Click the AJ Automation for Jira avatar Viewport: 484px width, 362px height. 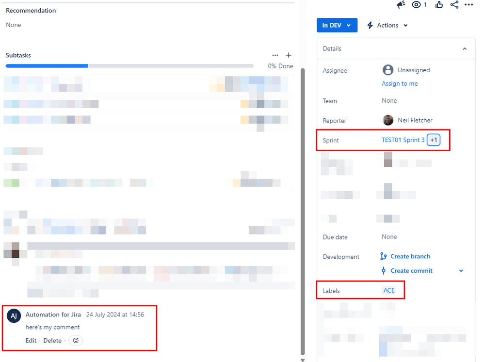click(x=14, y=316)
